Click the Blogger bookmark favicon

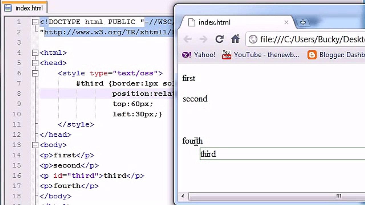[x=312, y=55]
